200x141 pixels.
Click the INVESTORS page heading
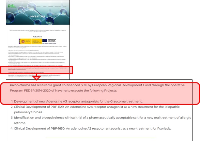coord(38,16)
